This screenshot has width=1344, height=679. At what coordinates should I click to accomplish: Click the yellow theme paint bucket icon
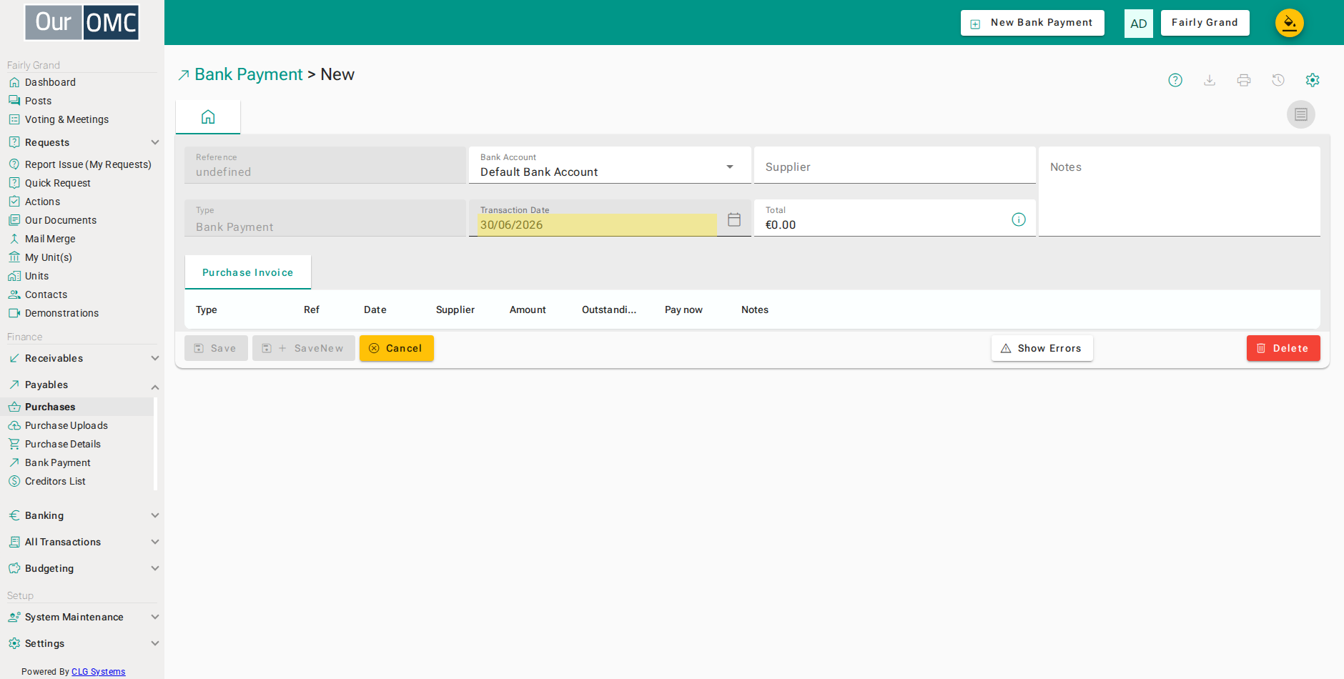(1290, 23)
